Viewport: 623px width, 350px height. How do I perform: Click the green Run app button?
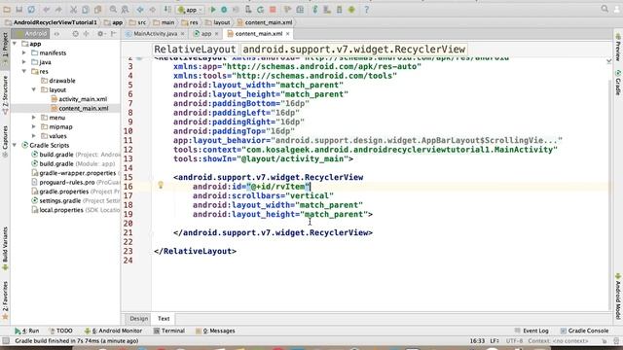click(x=213, y=9)
